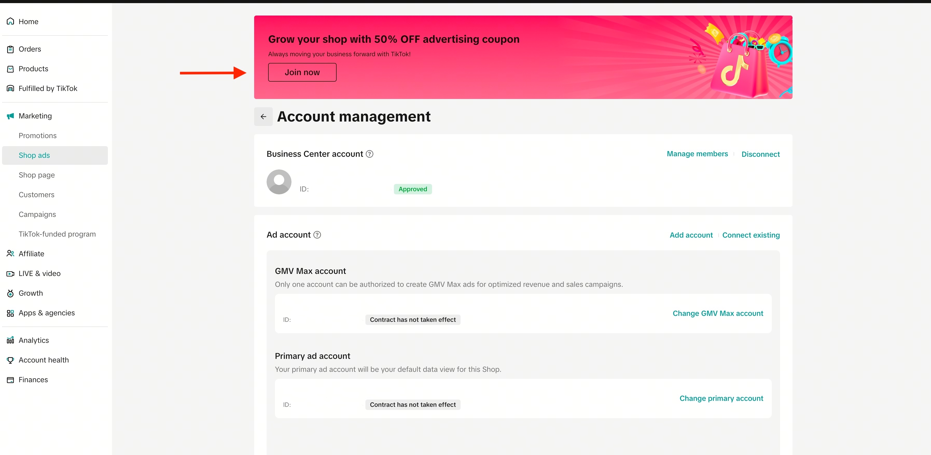The width and height of the screenshot is (931, 455).
Task: Open the Products menu item
Action: click(55, 69)
